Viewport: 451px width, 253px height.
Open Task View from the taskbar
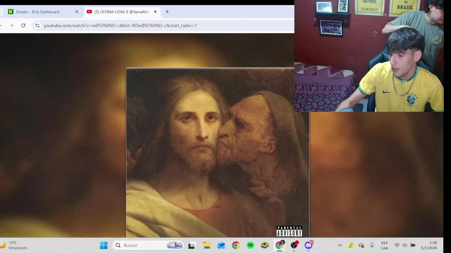tap(191, 245)
